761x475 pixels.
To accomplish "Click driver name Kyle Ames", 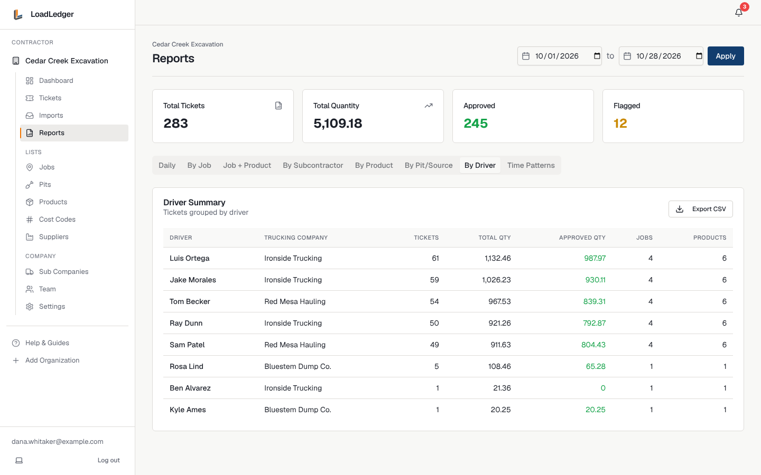I will click(188, 410).
